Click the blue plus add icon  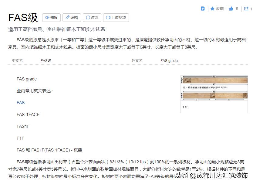203,9
